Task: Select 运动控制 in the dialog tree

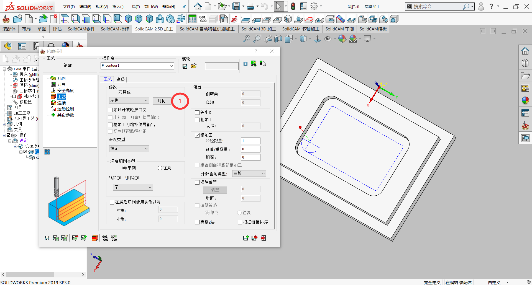Action: pyautogui.click(x=66, y=109)
